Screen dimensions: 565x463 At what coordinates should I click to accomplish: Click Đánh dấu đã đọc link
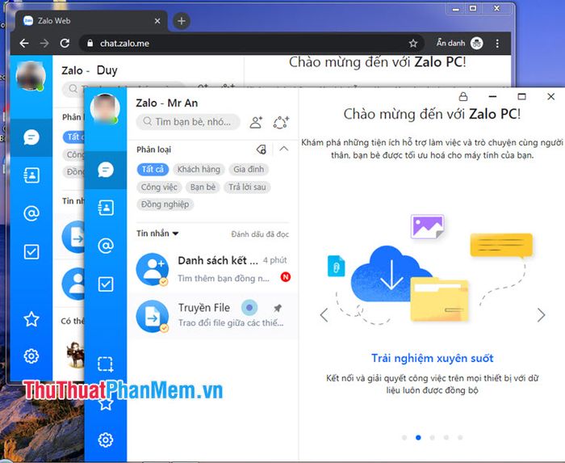[x=260, y=234]
